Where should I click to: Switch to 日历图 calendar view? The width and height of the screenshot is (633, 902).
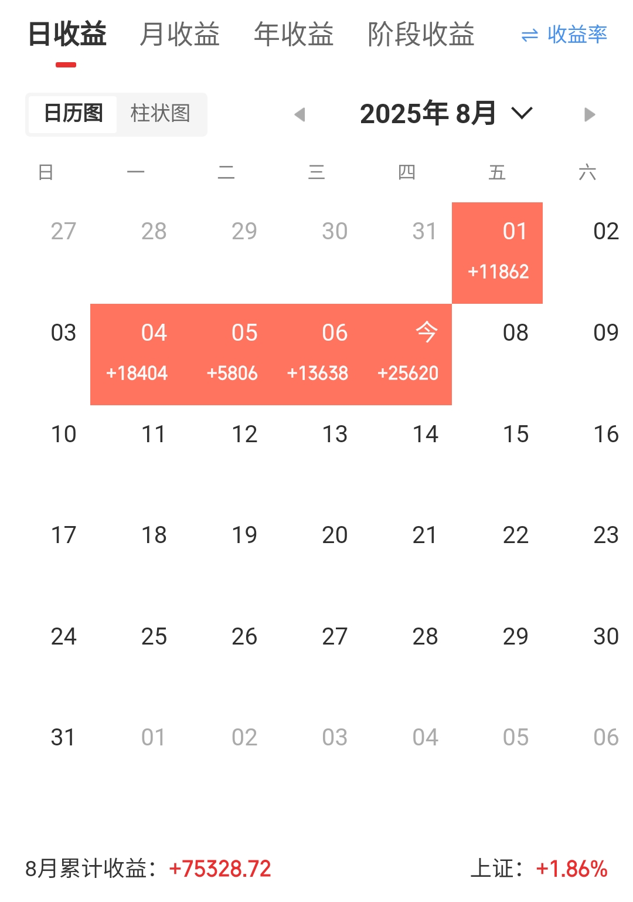coord(73,113)
